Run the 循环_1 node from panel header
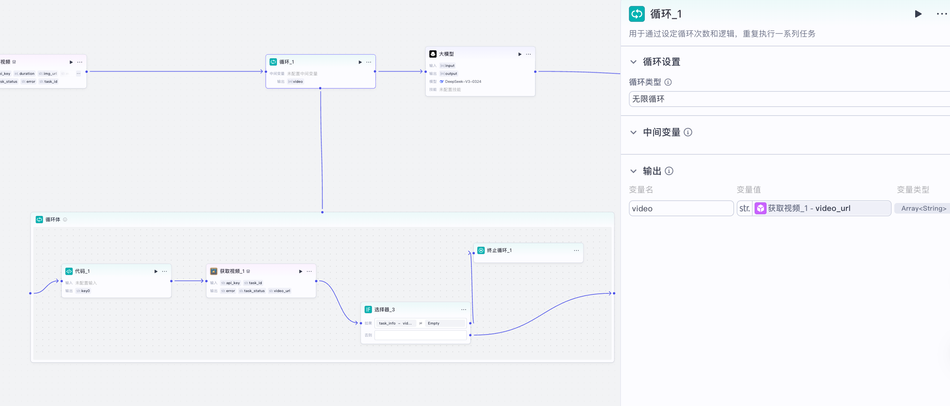 coord(918,14)
